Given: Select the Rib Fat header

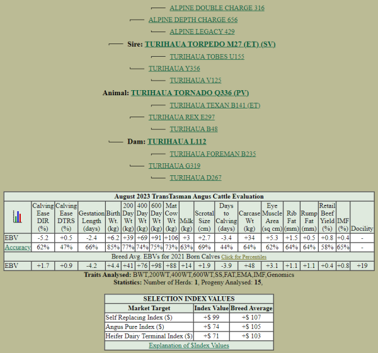Looking at the screenshot, I should (292, 217).
